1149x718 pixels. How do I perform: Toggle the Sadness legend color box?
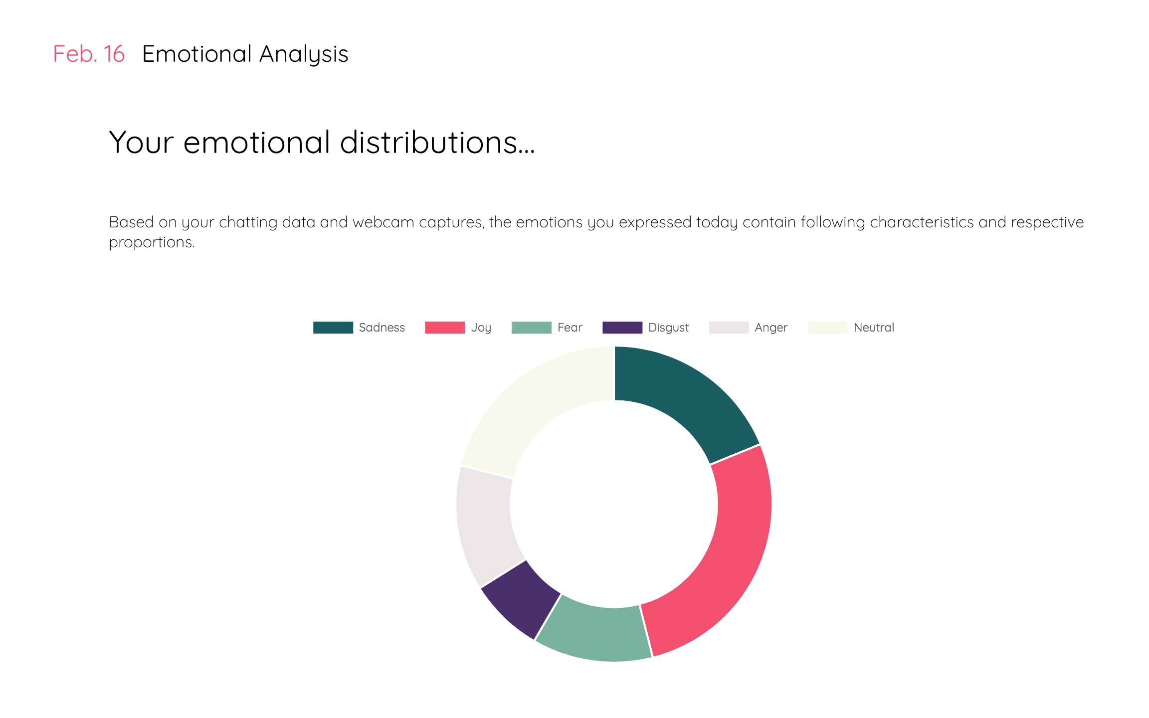tap(333, 328)
